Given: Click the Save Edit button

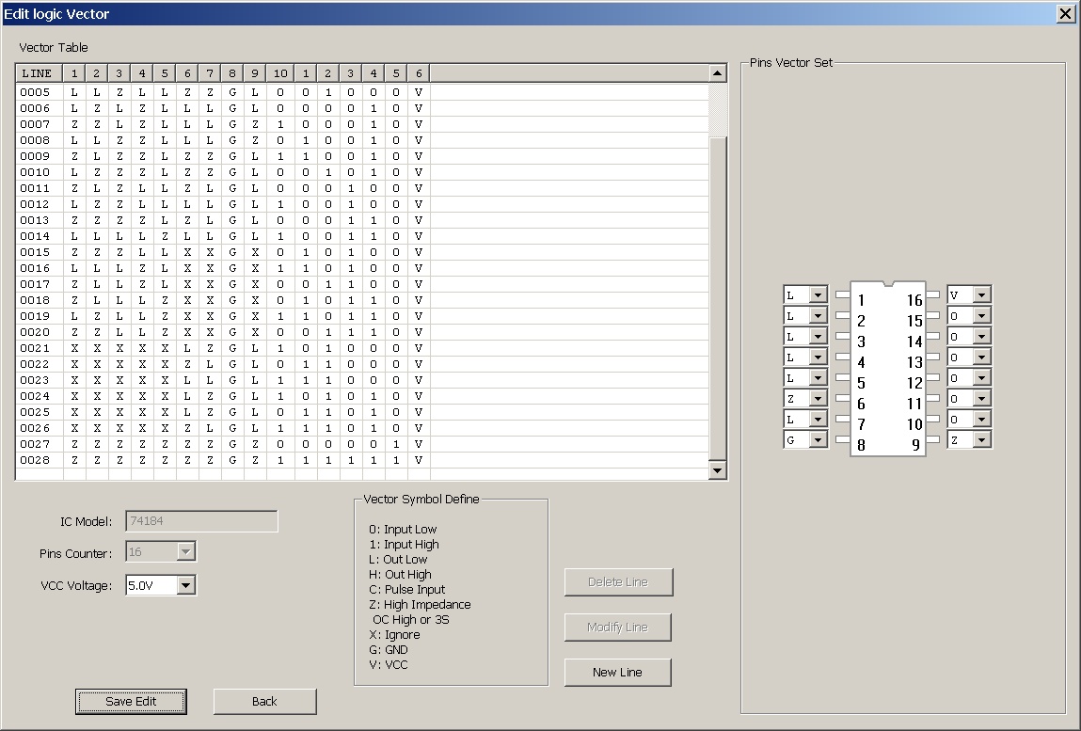Looking at the screenshot, I should pos(131,702).
